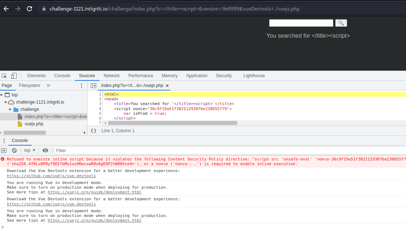Image resolution: width=406 pixels, height=230 pixels.
Task: Switch to the Elements tab
Action: pos(37,76)
